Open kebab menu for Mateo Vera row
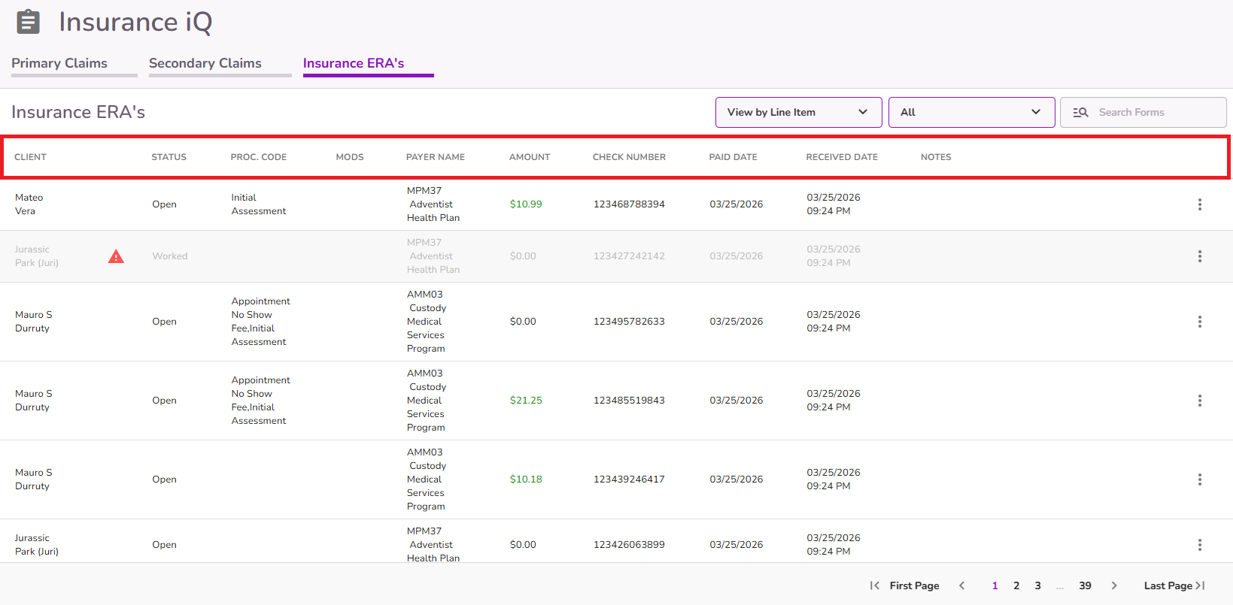The width and height of the screenshot is (1233, 605). click(x=1199, y=204)
